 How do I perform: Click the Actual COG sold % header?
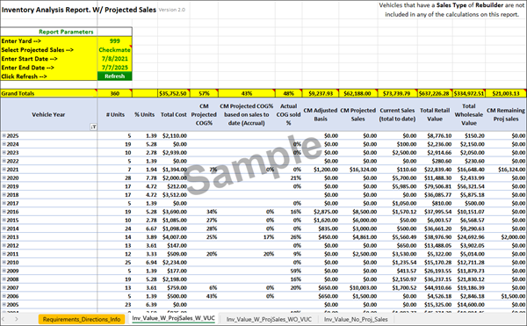[x=288, y=114]
